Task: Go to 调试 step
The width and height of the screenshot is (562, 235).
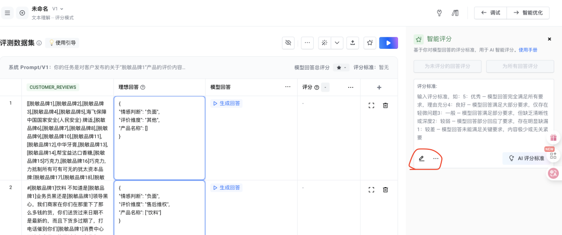Action: [x=490, y=13]
